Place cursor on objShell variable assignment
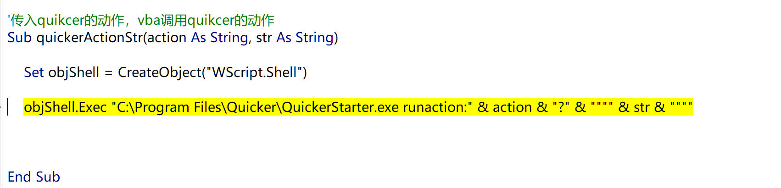The width and height of the screenshot is (781, 188). pyautogui.click(x=74, y=72)
